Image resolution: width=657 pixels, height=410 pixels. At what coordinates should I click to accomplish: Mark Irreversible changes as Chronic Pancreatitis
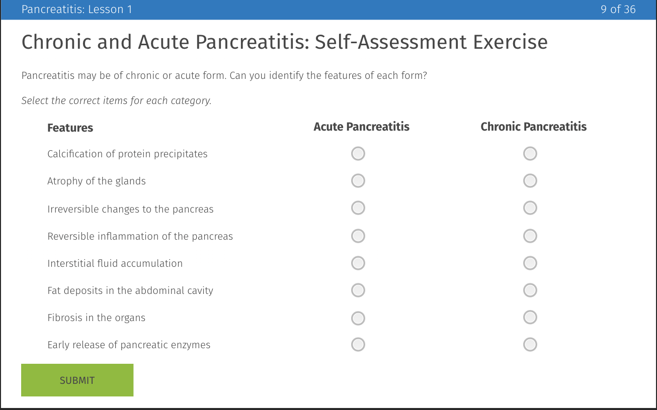pos(530,208)
